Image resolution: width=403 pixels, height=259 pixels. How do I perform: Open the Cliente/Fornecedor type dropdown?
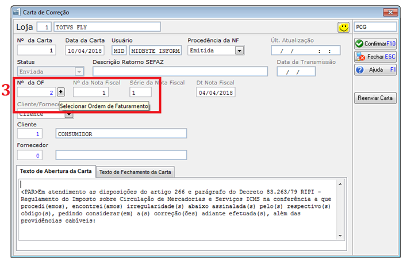[x=68, y=114]
